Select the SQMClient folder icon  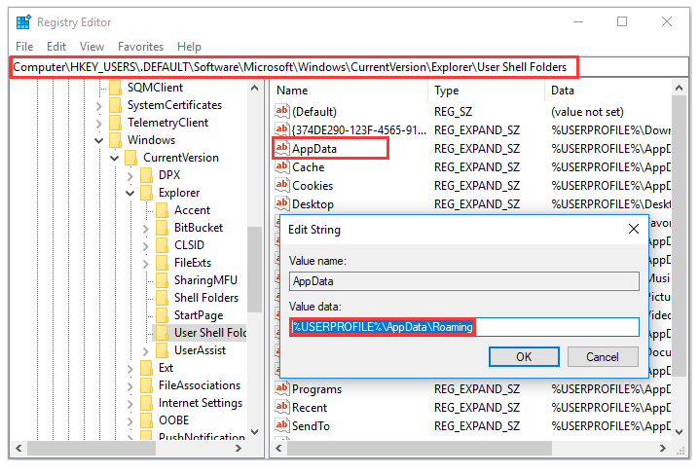[x=116, y=88]
